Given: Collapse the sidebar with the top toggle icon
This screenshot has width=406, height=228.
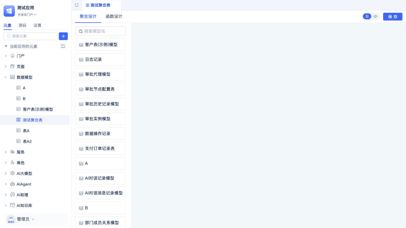Looking at the screenshot, I should [77, 5].
